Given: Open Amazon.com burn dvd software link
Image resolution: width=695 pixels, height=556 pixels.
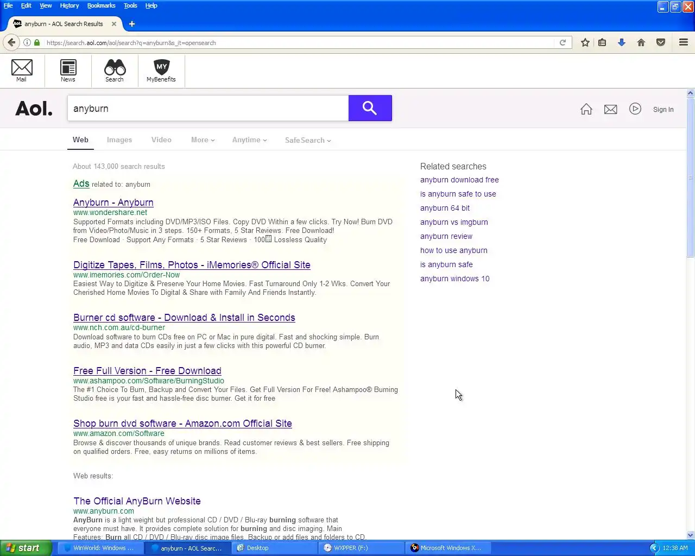Looking at the screenshot, I should tap(182, 424).
